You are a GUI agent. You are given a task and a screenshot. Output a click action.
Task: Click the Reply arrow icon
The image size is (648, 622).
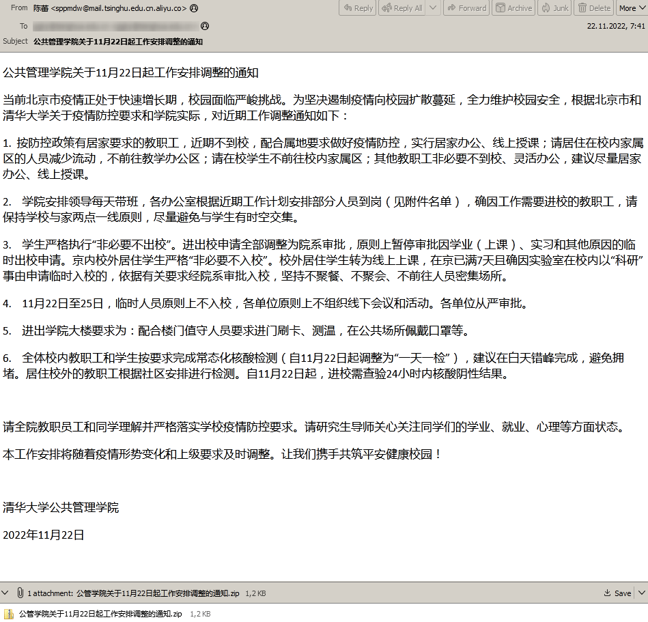point(347,8)
